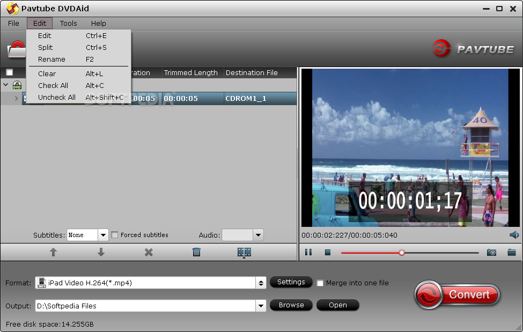The image size is (523, 332).
Task: Close the Edit menu
Action: pyautogui.click(x=40, y=24)
